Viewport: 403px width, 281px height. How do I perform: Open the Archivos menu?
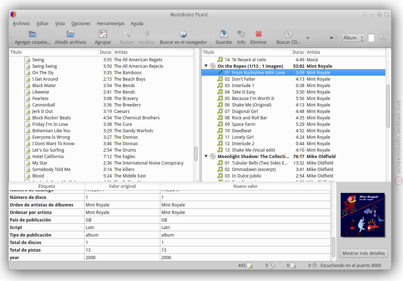click(x=21, y=23)
